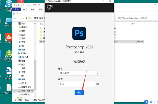The height and width of the screenshot is (104, 158).
Task: Click the Back arrow in File Explorer
Action: pyautogui.click(x=15, y=18)
